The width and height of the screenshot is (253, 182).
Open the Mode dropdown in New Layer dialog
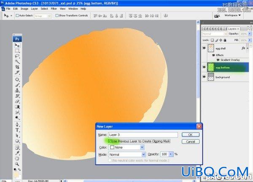tap(143, 155)
